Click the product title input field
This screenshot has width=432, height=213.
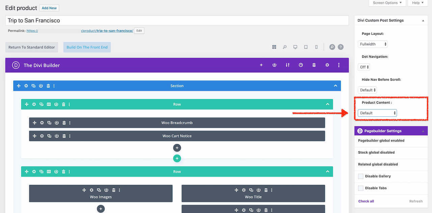(x=177, y=21)
